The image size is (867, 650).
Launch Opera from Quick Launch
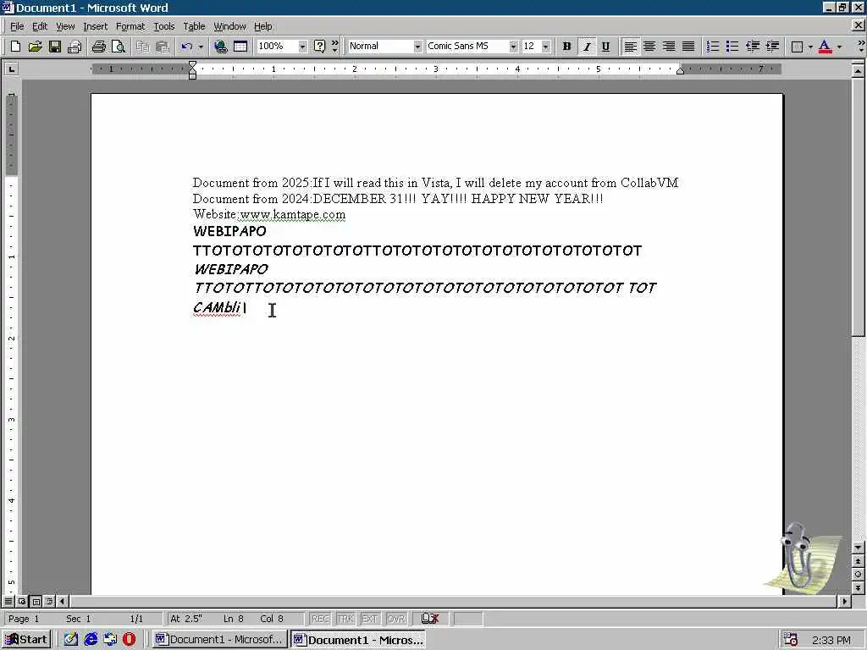pos(129,640)
